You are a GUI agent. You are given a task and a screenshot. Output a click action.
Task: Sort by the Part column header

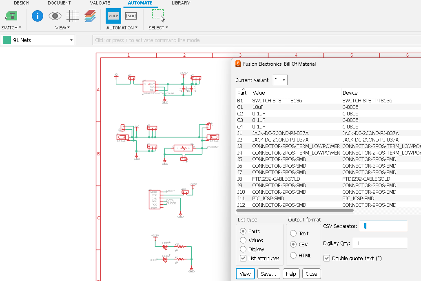coord(243,93)
